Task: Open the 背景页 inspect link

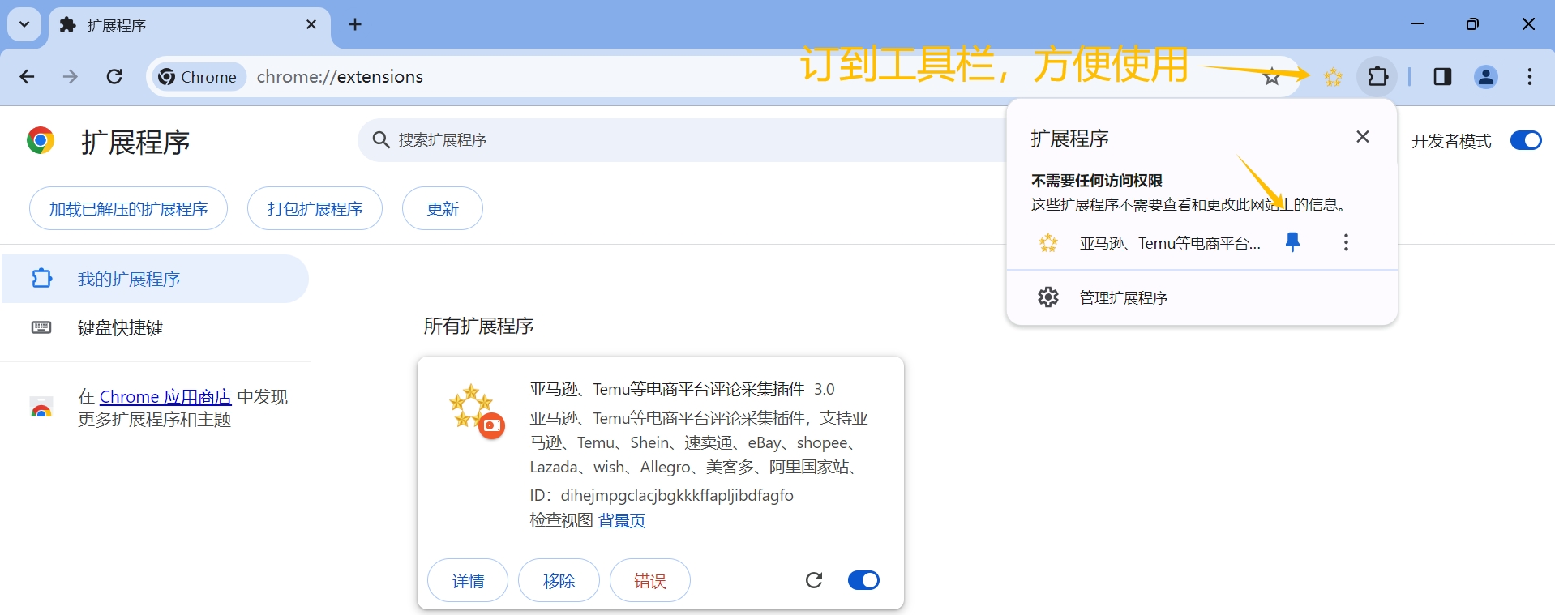Action: pyautogui.click(x=622, y=520)
